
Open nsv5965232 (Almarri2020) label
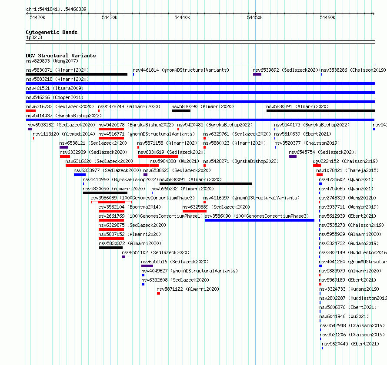[x=183, y=189]
